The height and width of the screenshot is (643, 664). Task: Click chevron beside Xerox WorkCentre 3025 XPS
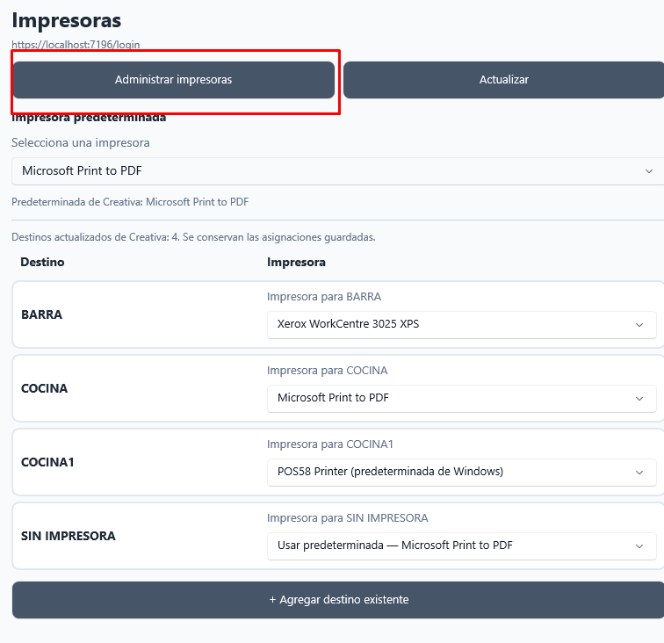coord(639,325)
